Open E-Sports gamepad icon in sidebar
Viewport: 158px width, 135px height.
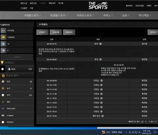(x=3, y=115)
